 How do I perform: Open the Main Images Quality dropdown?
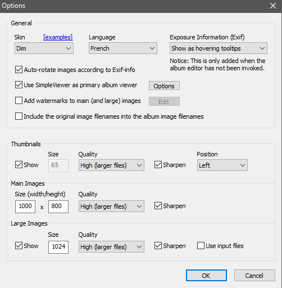pyautogui.click(x=111, y=206)
